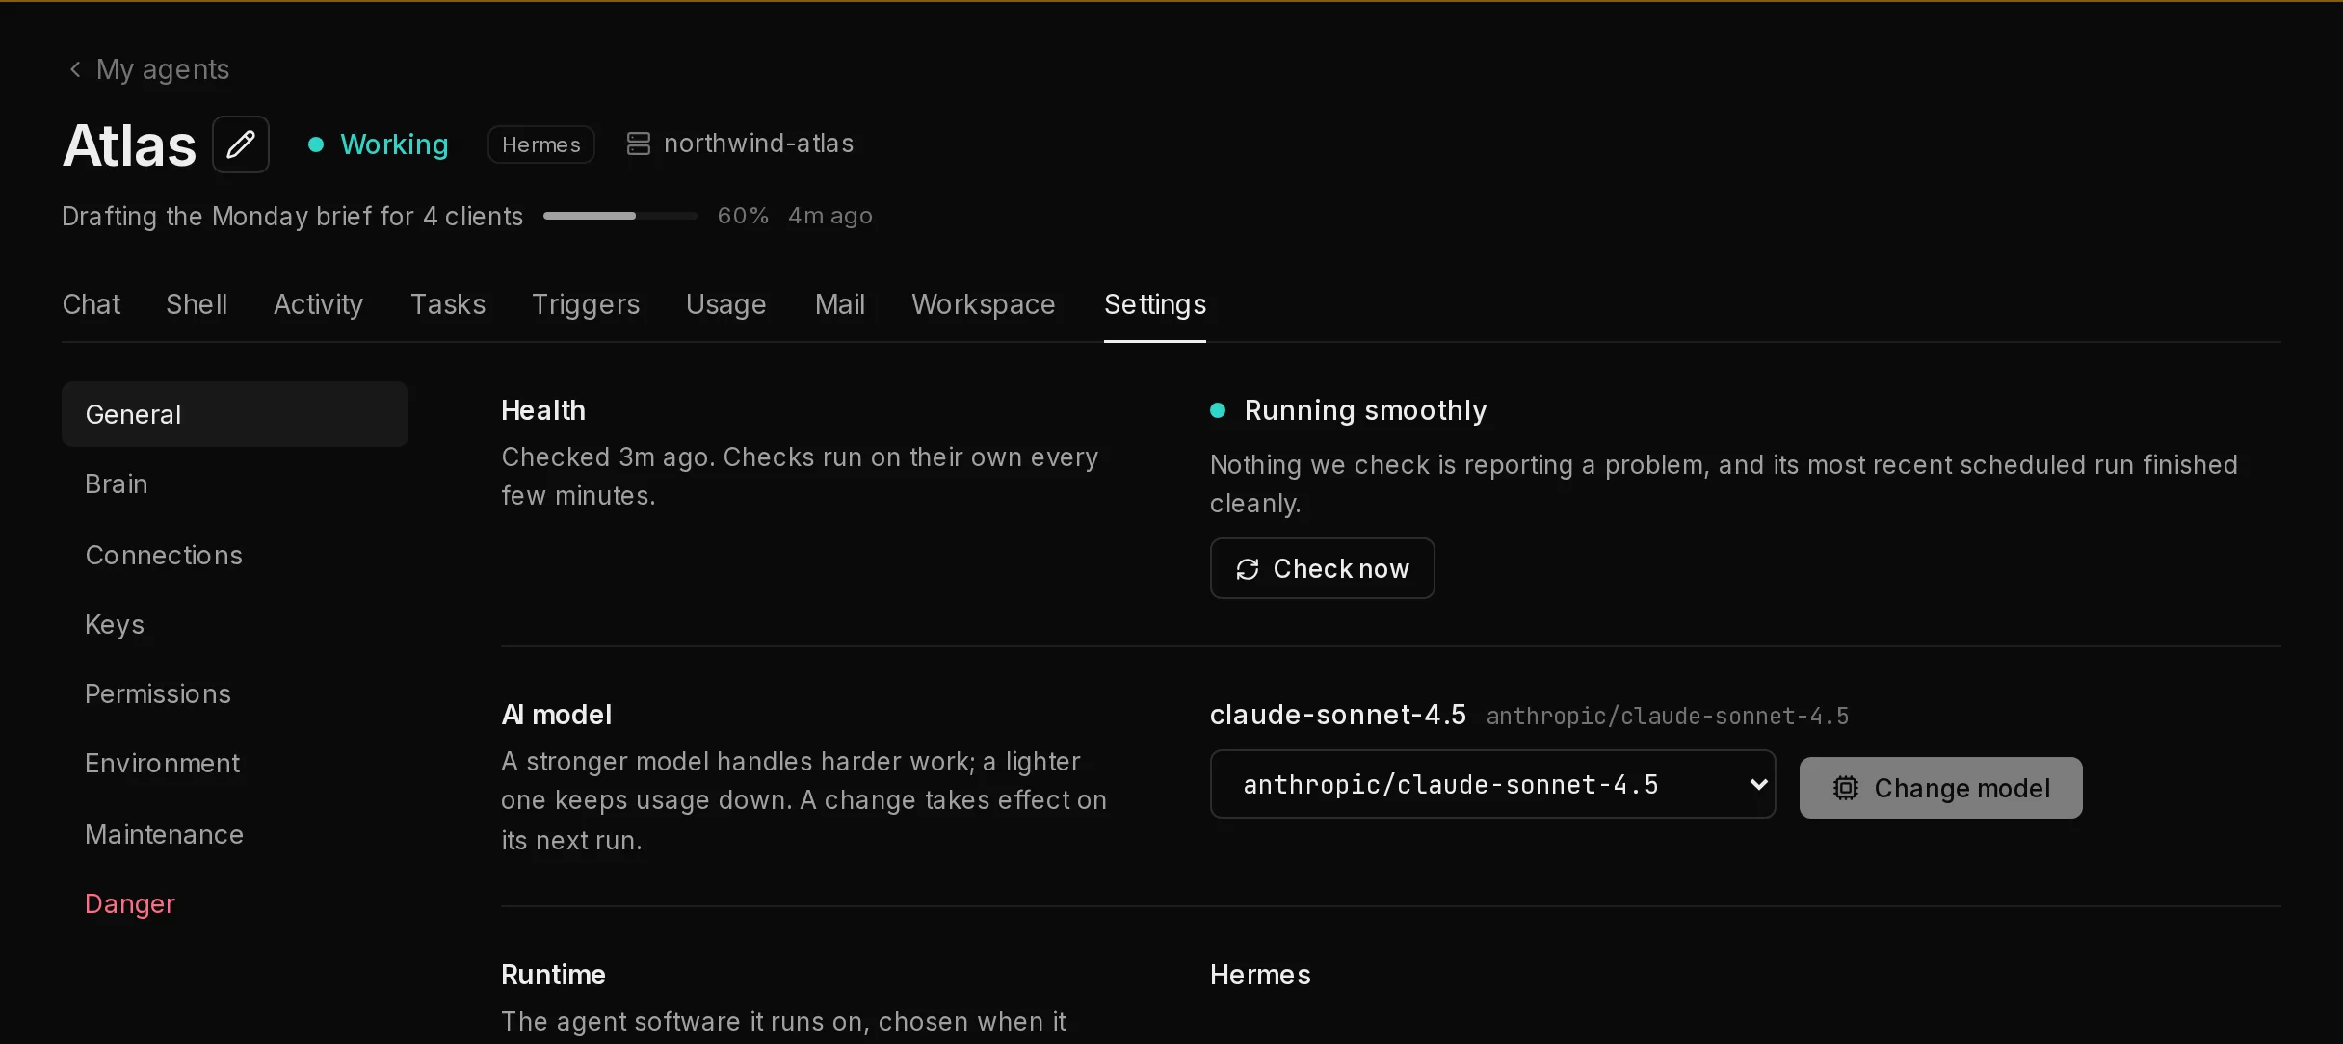The height and width of the screenshot is (1044, 2343).
Task: Open the Tasks tab
Action: click(x=448, y=304)
